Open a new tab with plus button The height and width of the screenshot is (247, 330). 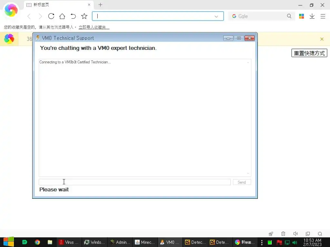(101, 5)
